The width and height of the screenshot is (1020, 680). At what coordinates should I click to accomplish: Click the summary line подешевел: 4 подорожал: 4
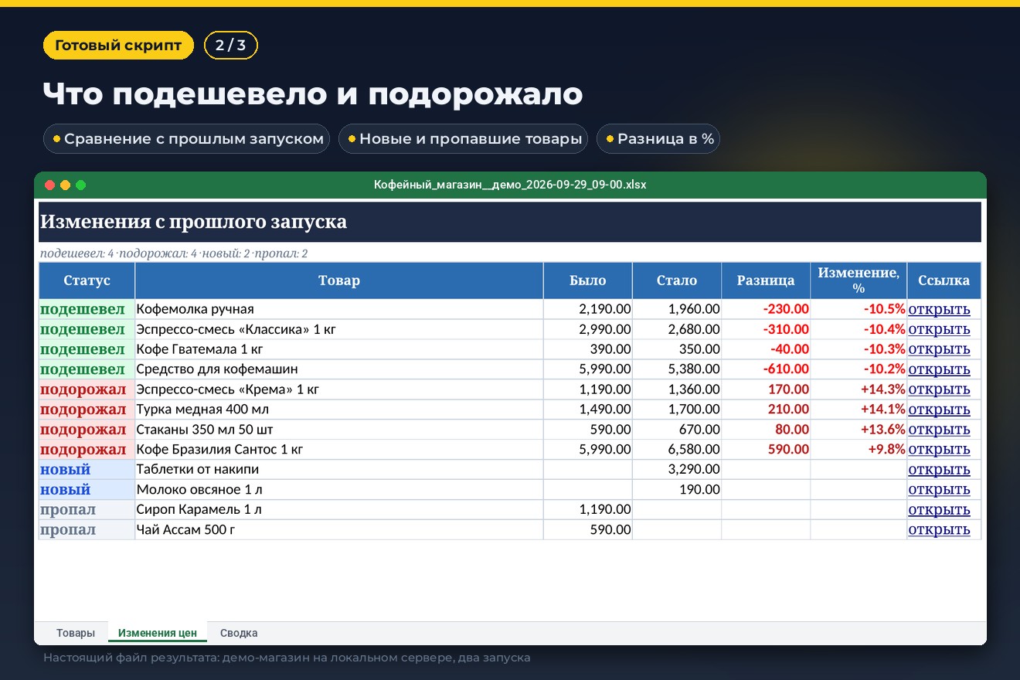coord(174,253)
